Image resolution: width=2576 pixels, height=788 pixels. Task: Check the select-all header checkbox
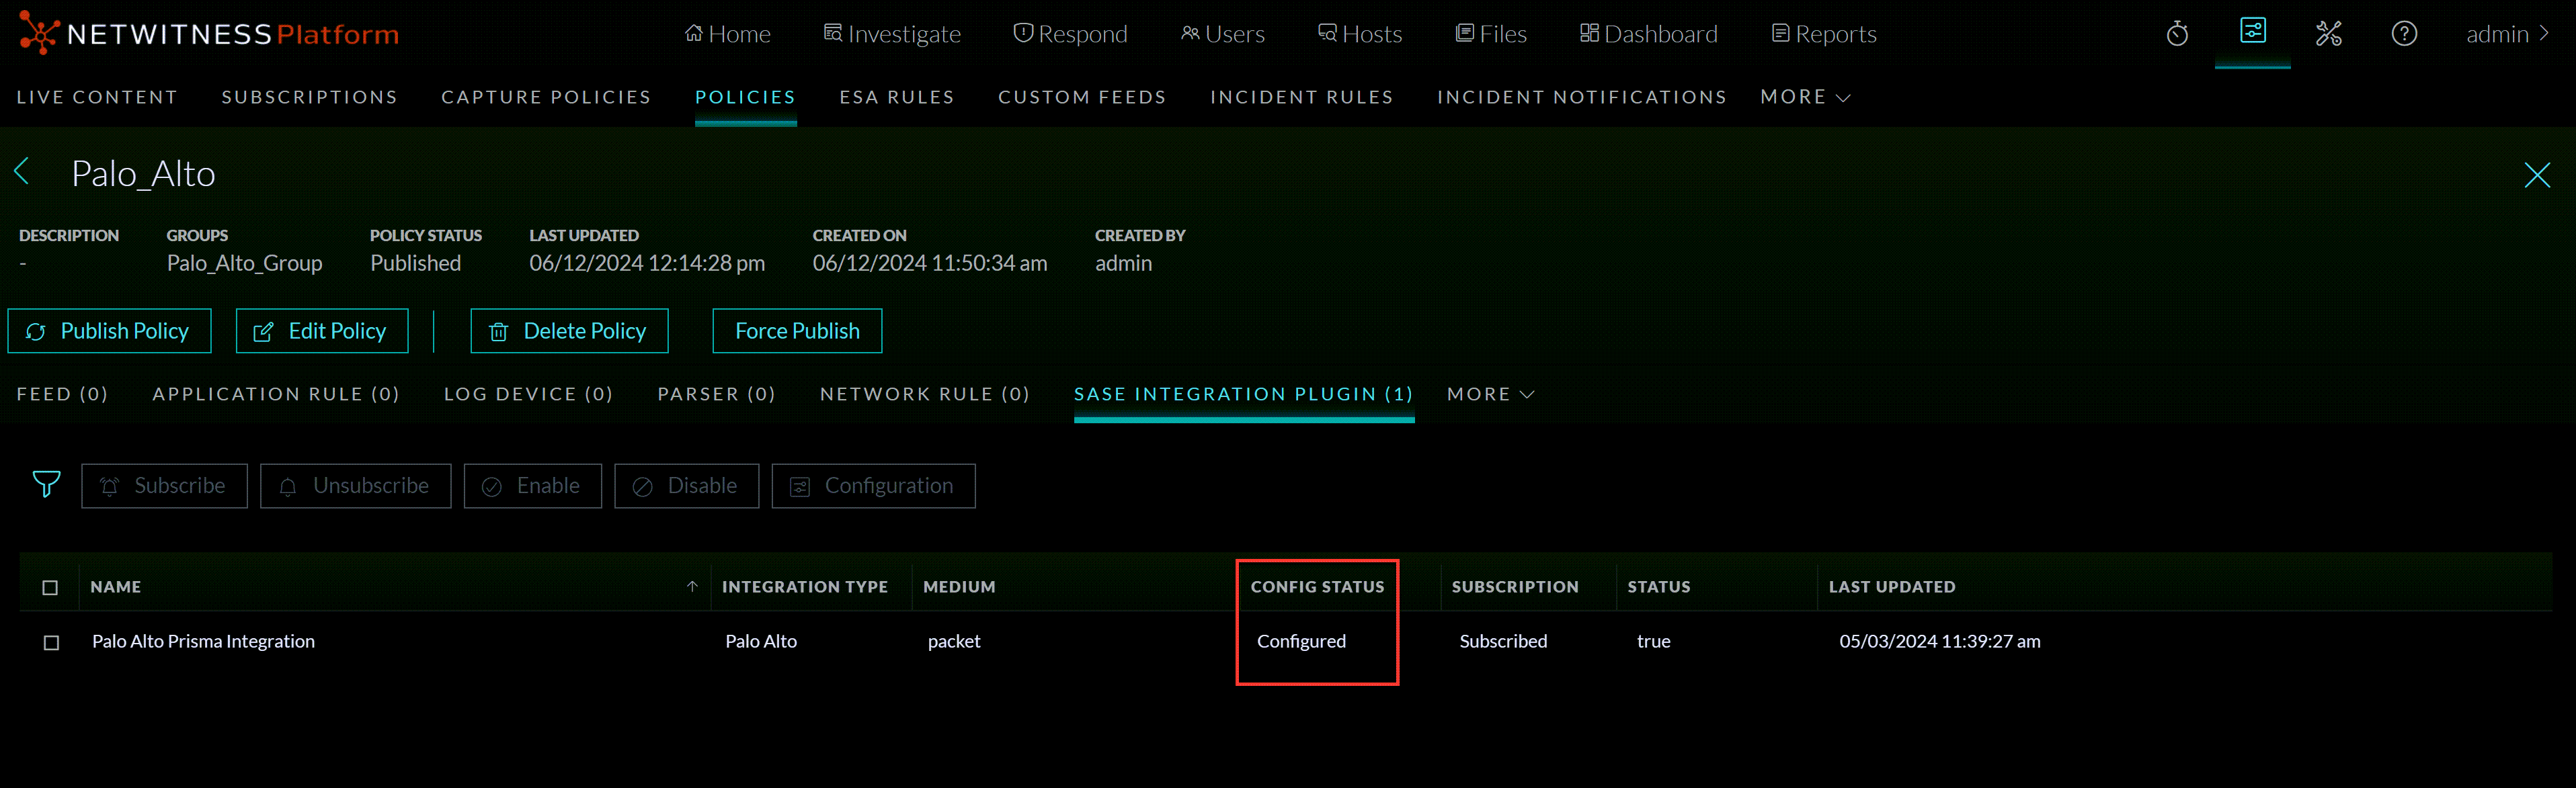50,587
